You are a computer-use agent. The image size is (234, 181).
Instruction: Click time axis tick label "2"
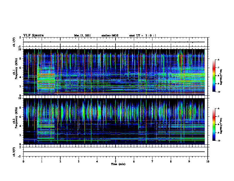[60, 161]
